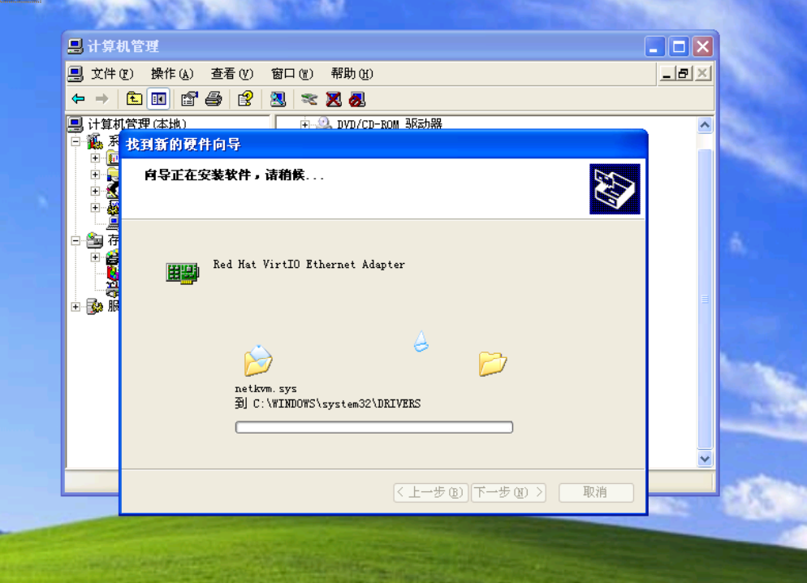Viewport: 807px width, 583px height.
Task: Click C:\WINDOWS\system32\DRIVERS path text
Action: point(337,404)
